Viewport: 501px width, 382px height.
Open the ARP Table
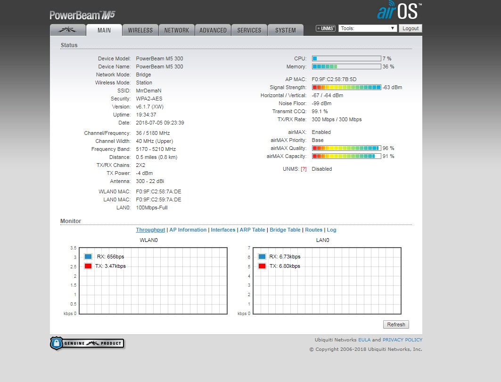[253, 230]
